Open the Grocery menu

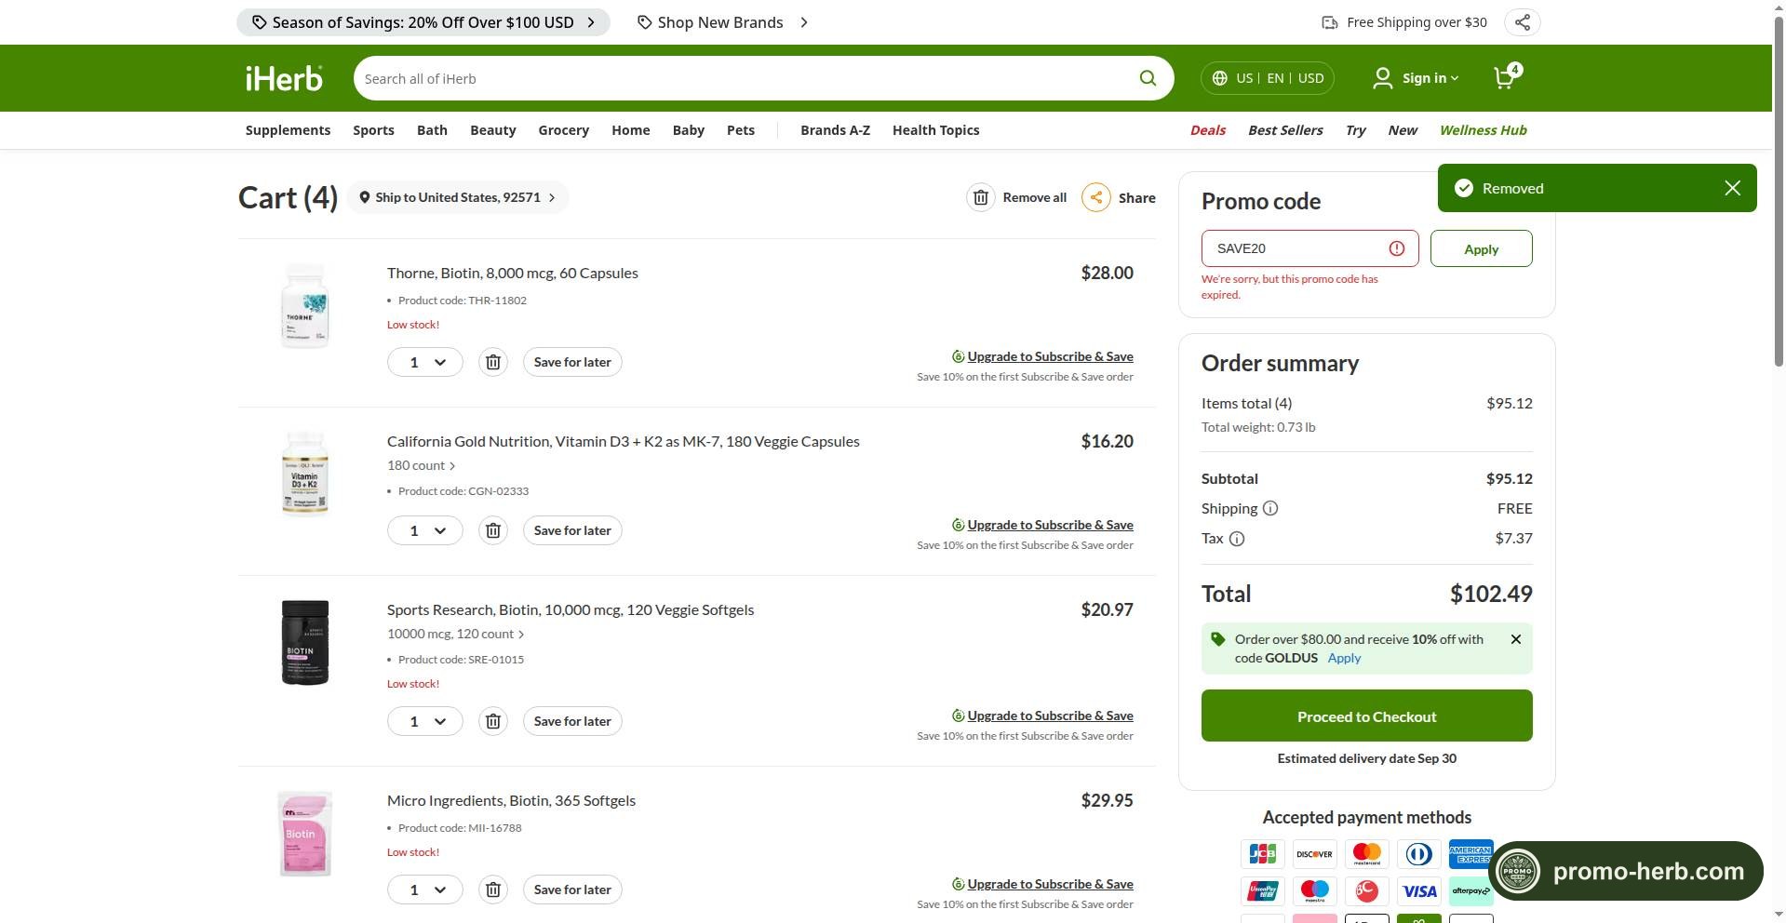pos(563,130)
